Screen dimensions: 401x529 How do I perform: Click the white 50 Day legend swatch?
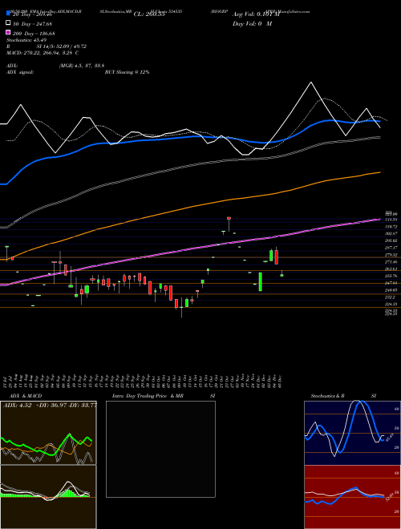(x=8, y=23)
